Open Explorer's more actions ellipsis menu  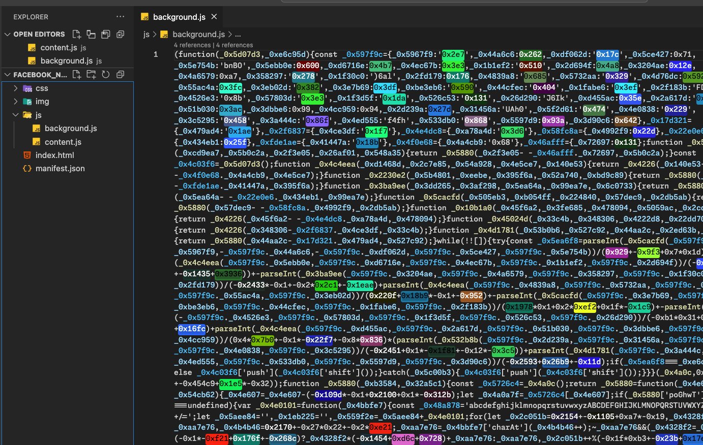point(120,17)
